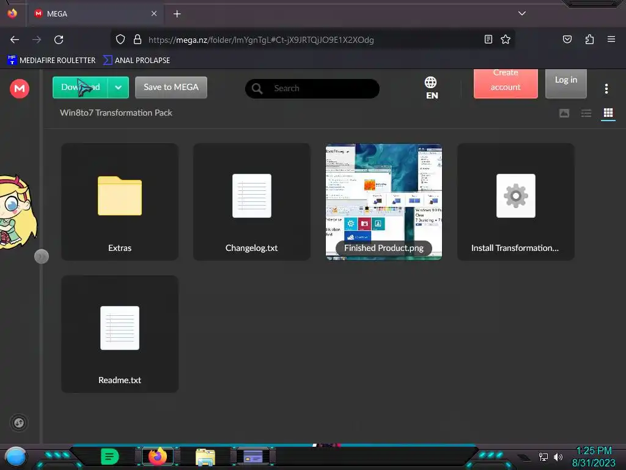Viewport: 626px width, 470px height.
Task: Click the browser forward arrow
Action: (x=37, y=40)
